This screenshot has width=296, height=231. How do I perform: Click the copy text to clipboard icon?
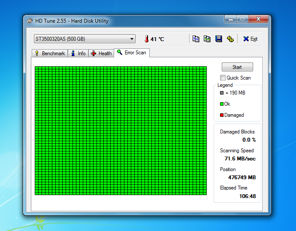coord(196,39)
